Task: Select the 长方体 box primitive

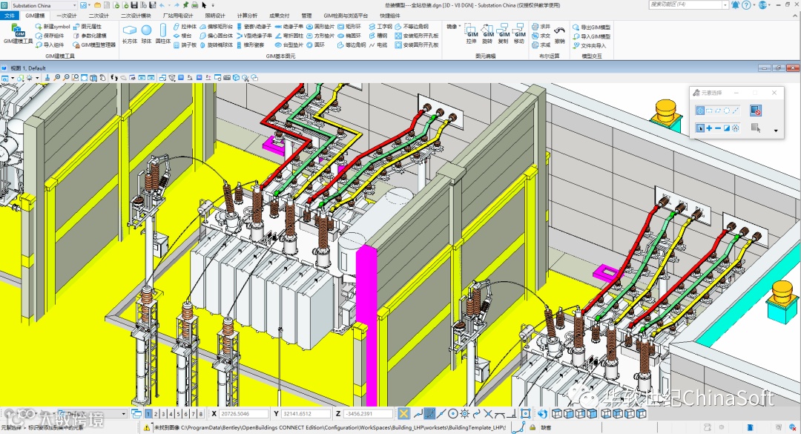Action: 130,34
